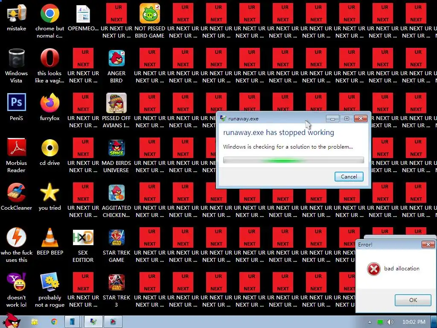The height and width of the screenshot is (328, 437).
Task: Open the 'you tried' star icon
Action: (50, 192)
